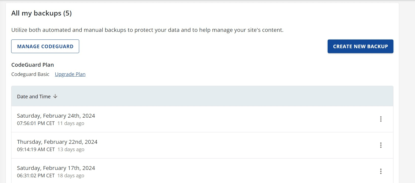This screenshot has height=183, width=415.
Task: Click the three-dot kebab icon on the newest backup
Action: tap(381, 119)
